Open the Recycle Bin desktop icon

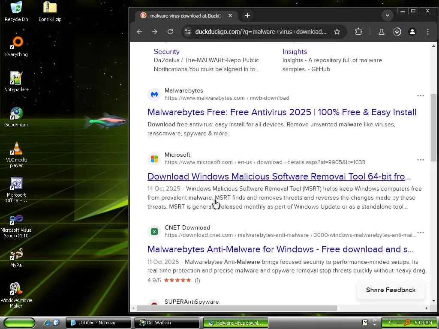click(16, 12)
